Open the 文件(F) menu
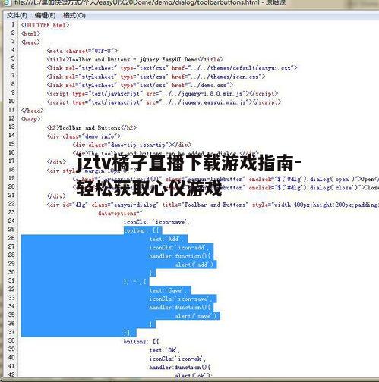The width and height of the screenshot is (379, 382). [17, 16]
